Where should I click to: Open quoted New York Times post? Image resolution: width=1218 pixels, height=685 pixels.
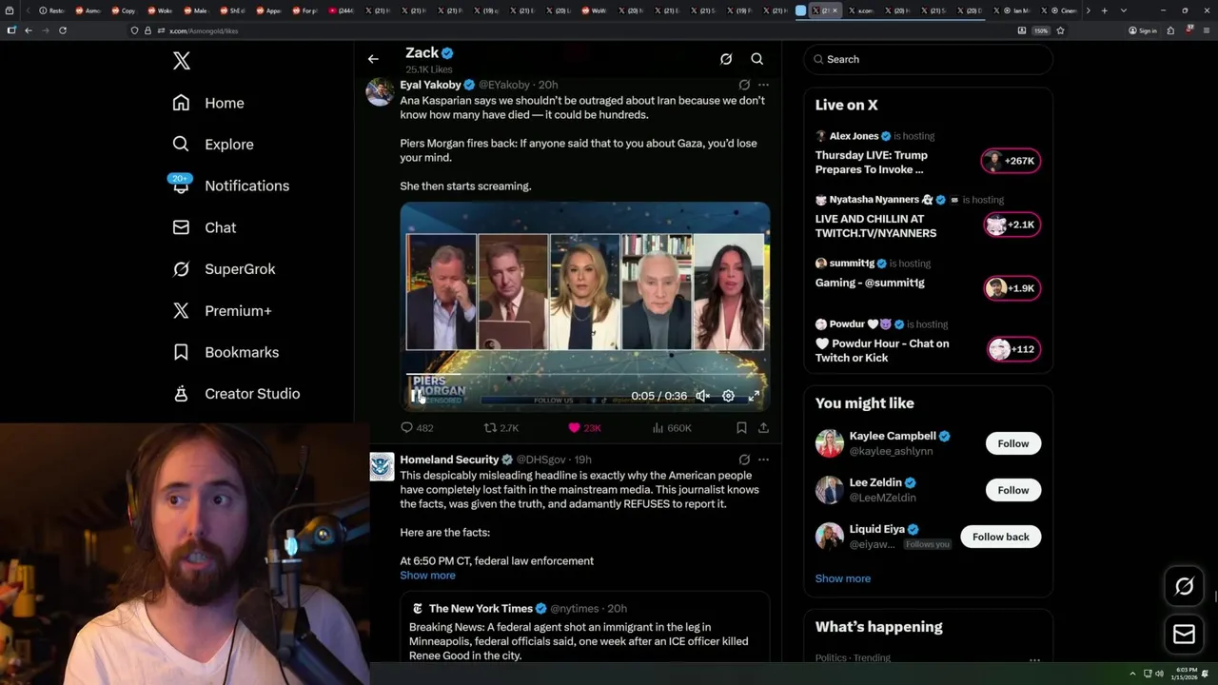point(584,628)
